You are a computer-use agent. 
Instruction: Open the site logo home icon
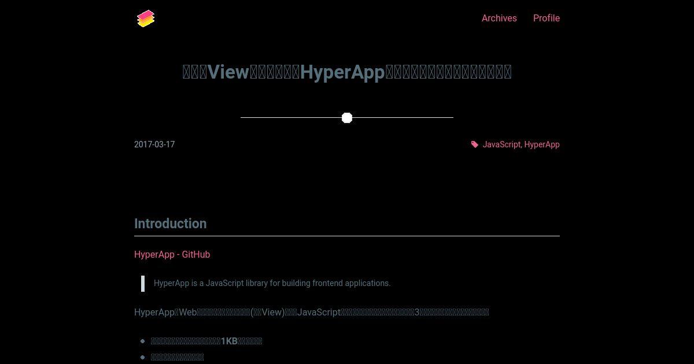pyautogui.click(x=146, y=18)
